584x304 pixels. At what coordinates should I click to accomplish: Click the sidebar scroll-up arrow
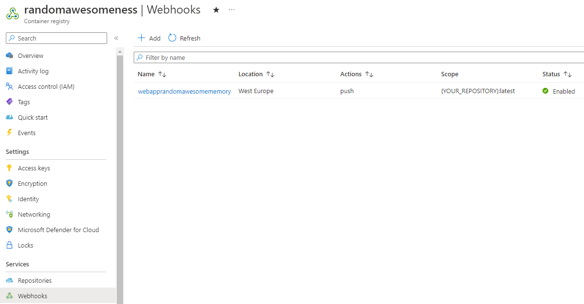pyautogui.click(x=120, y=51)
